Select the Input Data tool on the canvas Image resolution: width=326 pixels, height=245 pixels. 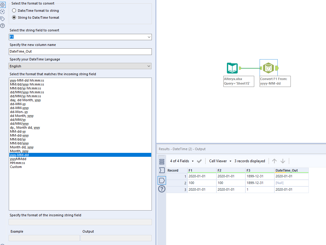click(232, 68)
